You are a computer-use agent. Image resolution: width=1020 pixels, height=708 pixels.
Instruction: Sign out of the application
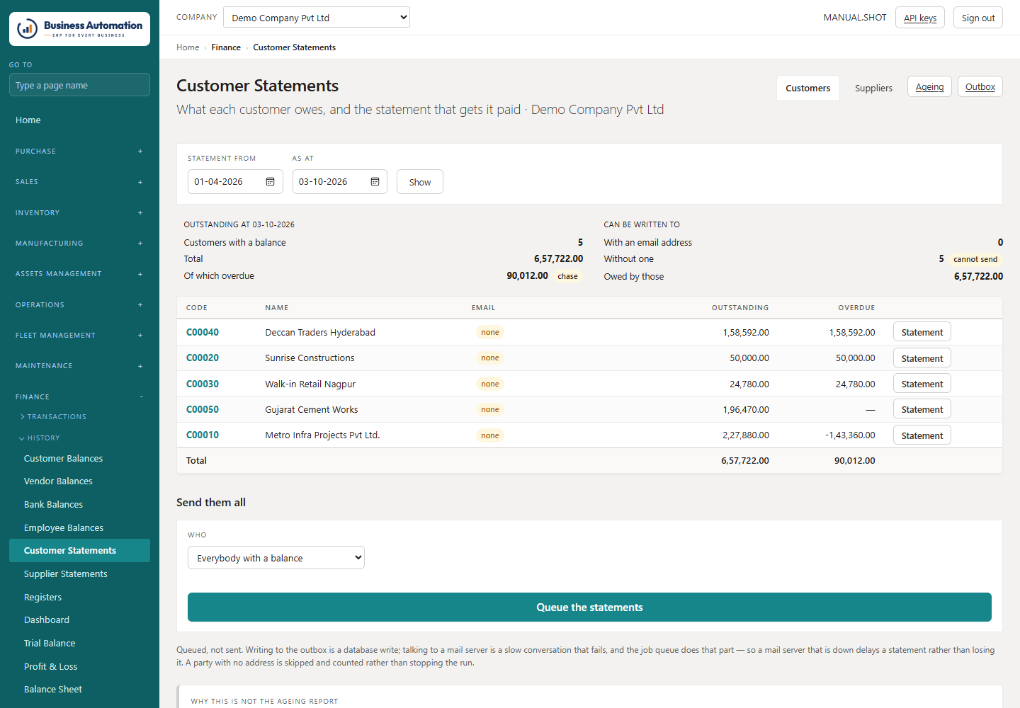coord(978,18)
